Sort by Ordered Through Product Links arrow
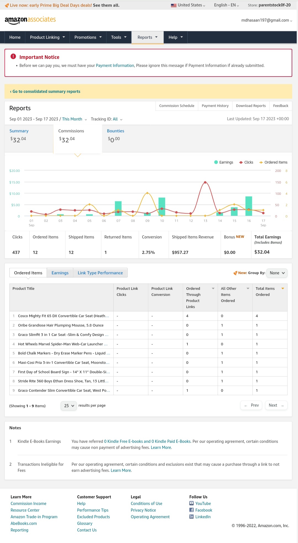 point(213,288)
